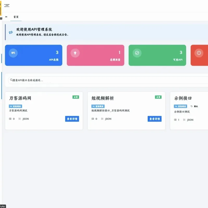Viewport: 208px width, 208px height.
Task: Click JSON label on 示例接口 card
Action: [190, 120]
